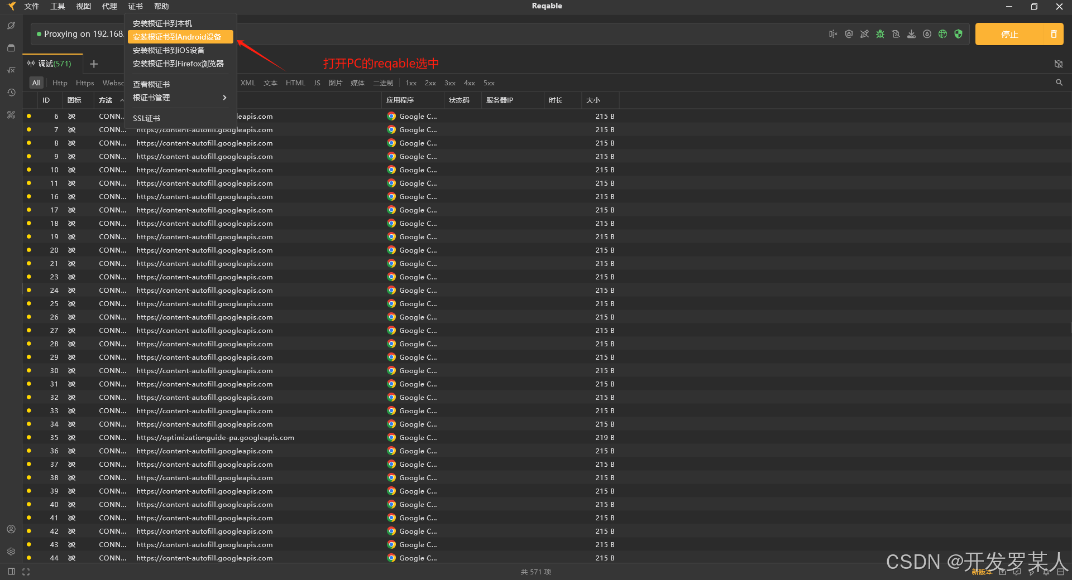Filter by 5xx status codes
Image resolution: width=1072 pixels, height=580 pixels.
[489, 83]
